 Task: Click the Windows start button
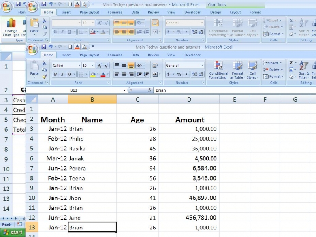click(x=12, y=232)
